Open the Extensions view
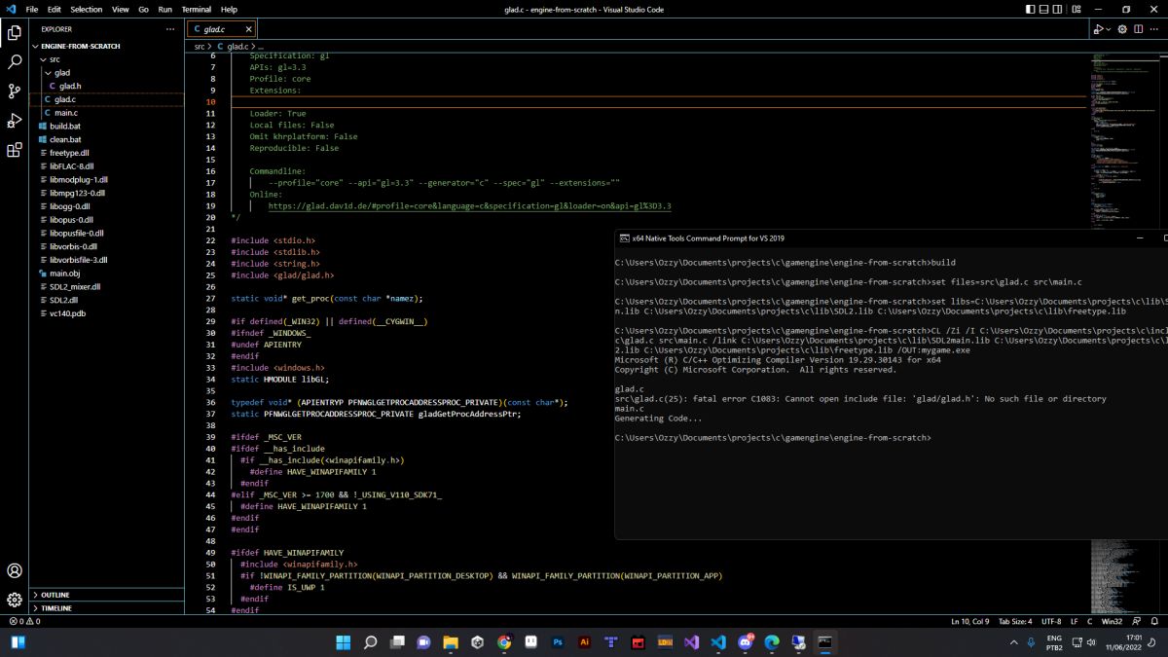 tap(15, 150)
